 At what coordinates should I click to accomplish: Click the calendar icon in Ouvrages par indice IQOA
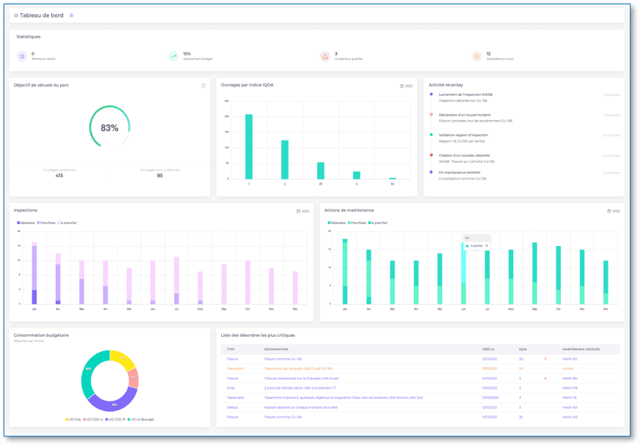(x=402, y=86)
